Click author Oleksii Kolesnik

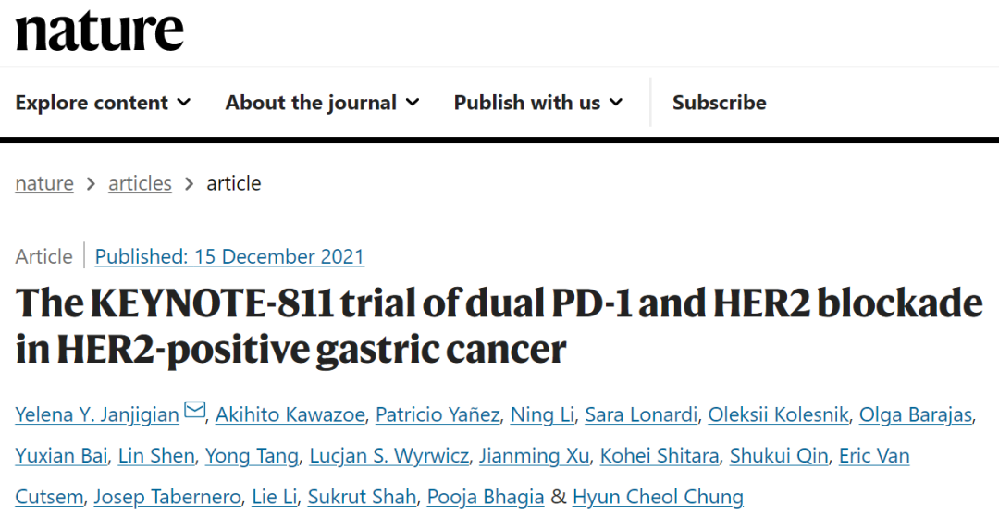tap(779, 415)
